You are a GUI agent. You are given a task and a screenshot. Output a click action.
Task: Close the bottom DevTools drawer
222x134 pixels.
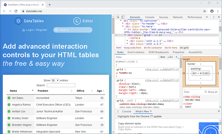(x=219, y=111)
